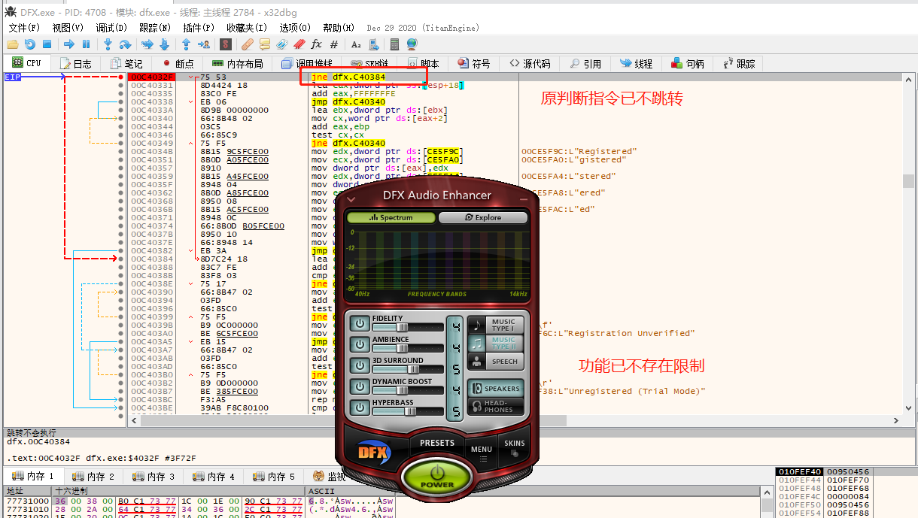Toggle Dynamic Boost power button in DFX

pyautogui.click(x=360, y=386)
